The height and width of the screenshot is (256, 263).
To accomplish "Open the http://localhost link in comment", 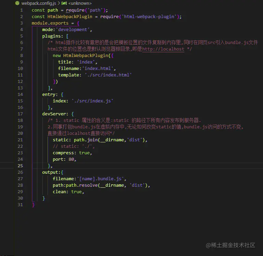I will click(x=163, y=49).
